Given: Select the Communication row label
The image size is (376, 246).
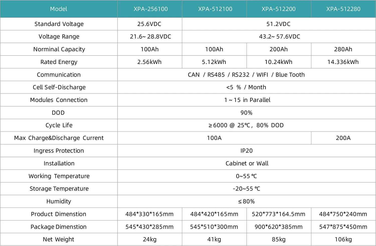Looking at the screenshot, I should (59, 75).
